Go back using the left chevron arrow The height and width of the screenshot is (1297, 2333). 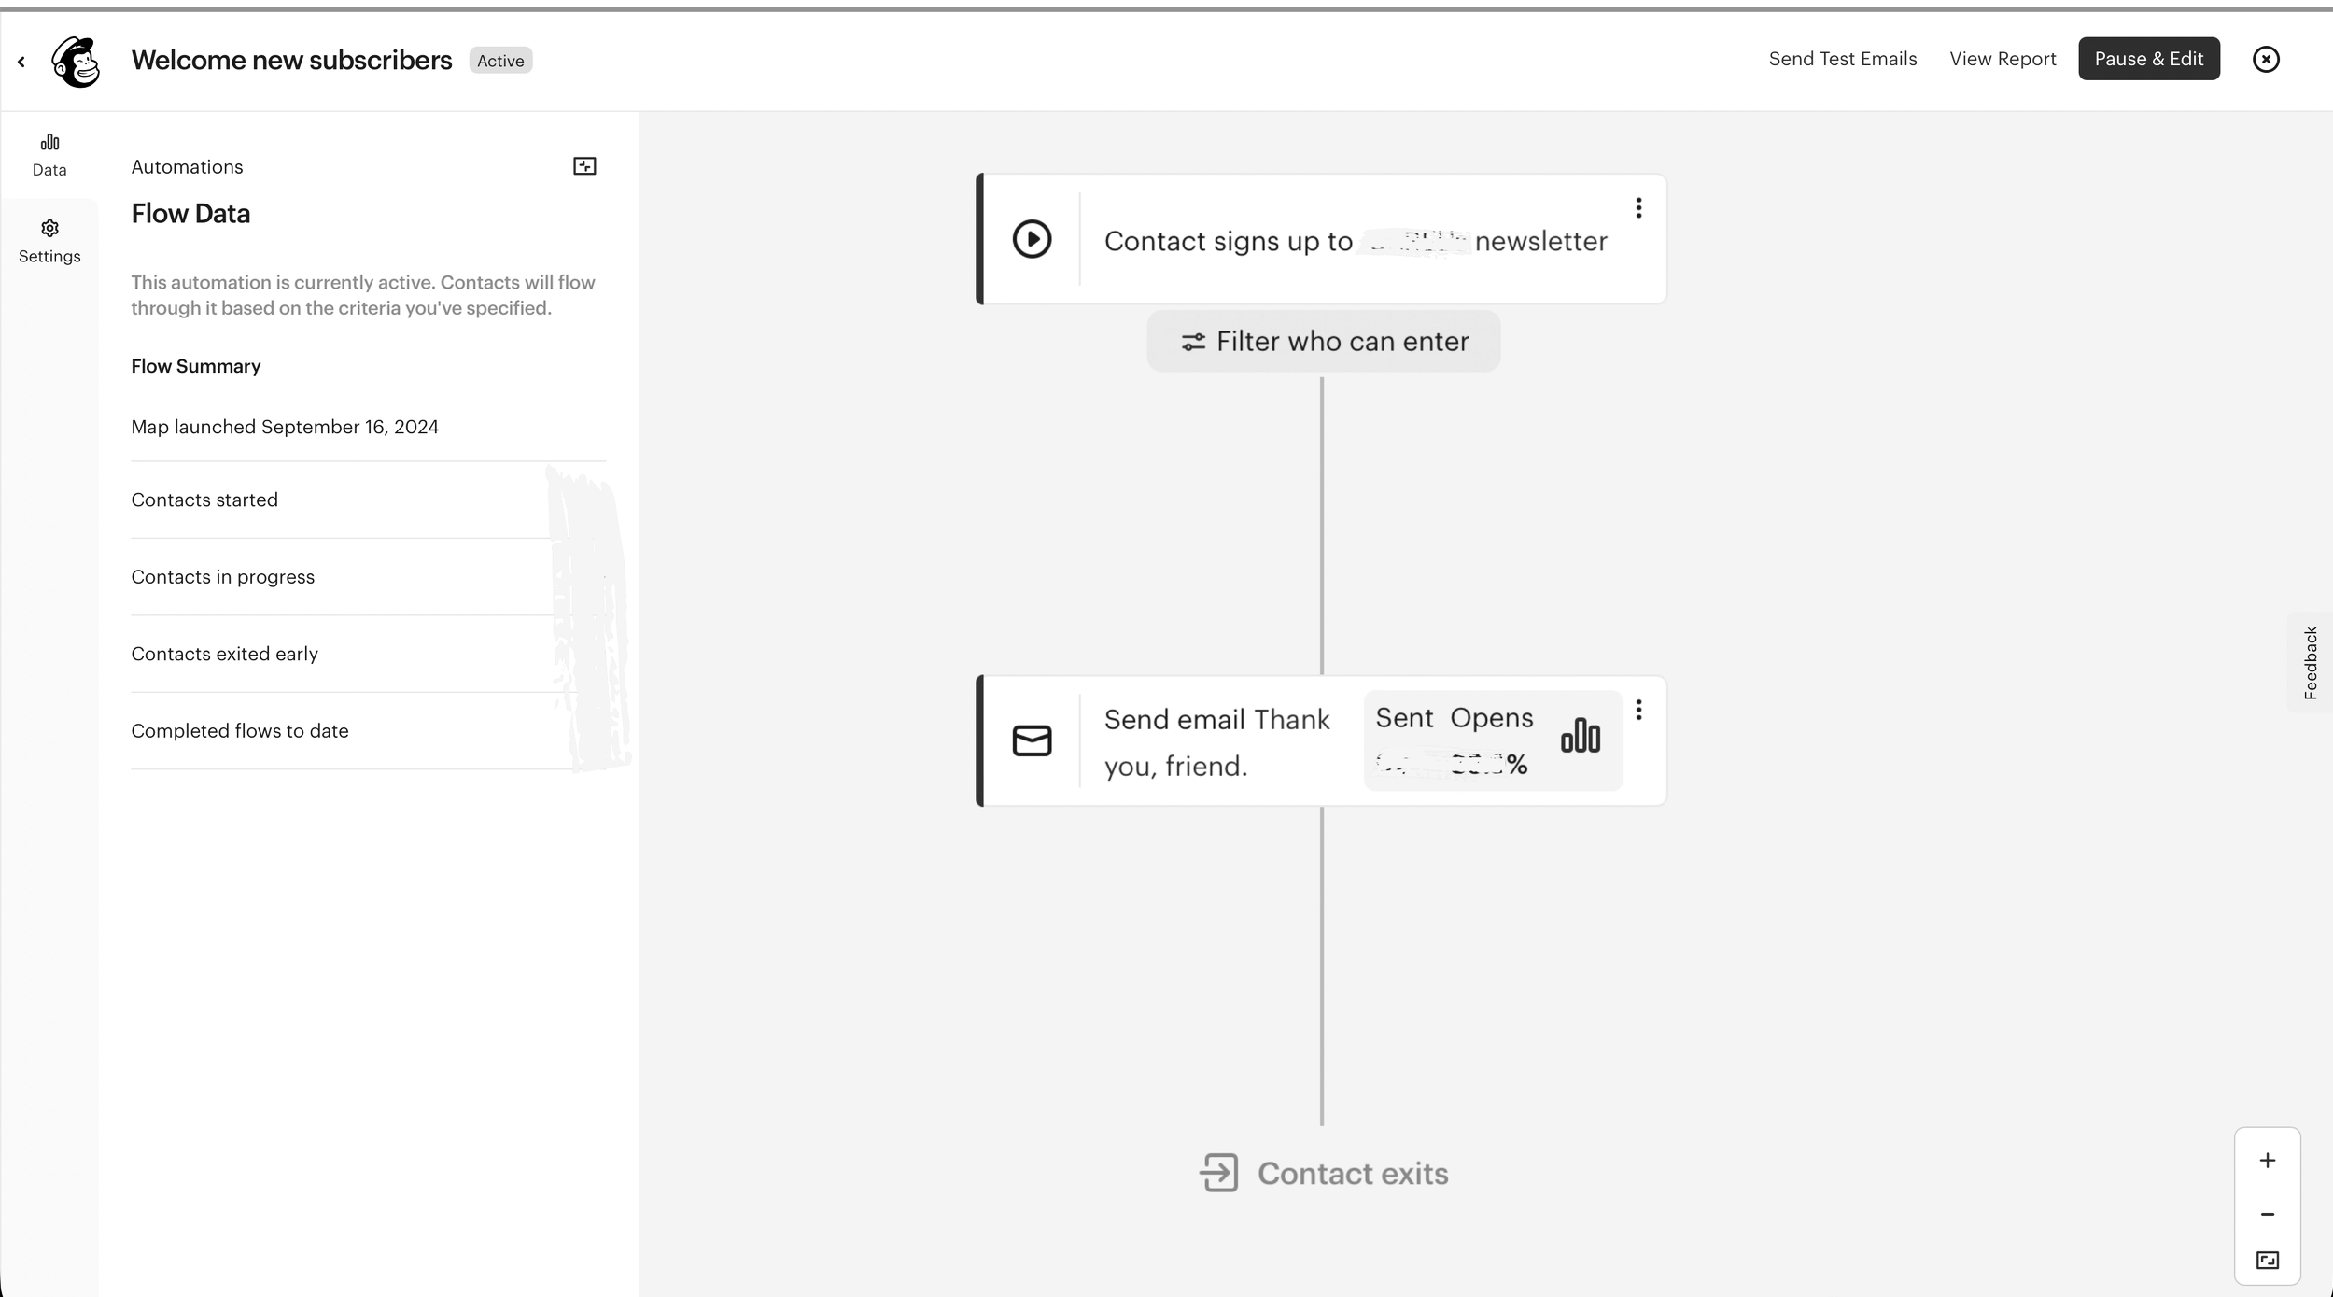21,62
